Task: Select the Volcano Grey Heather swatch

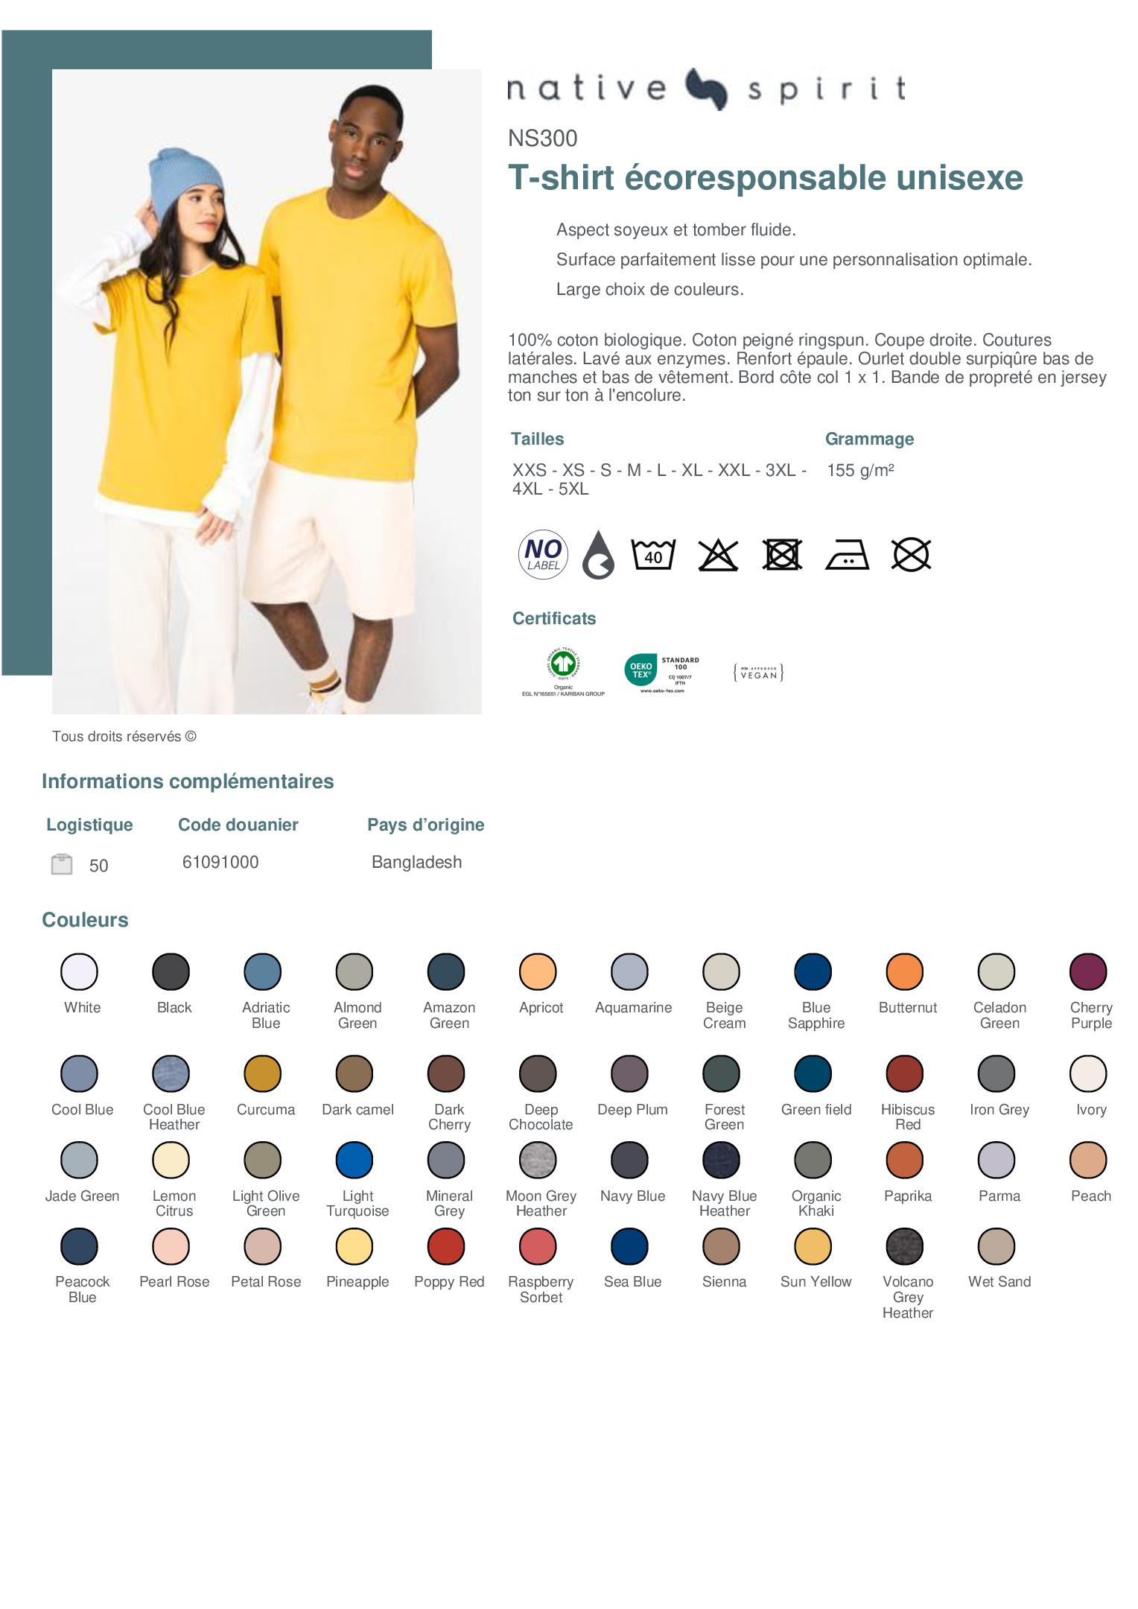Action: 905,1246
